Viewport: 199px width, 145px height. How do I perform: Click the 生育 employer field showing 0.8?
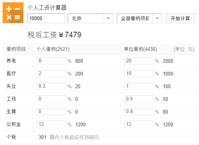[x=139, y=112]
